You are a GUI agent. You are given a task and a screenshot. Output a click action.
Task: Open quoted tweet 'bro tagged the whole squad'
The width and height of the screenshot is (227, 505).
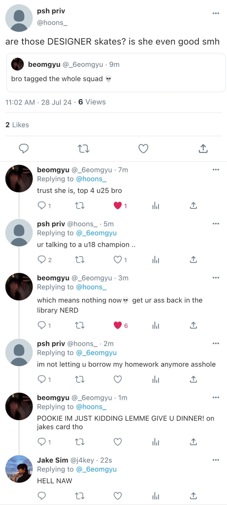click(x=116, y=73)
